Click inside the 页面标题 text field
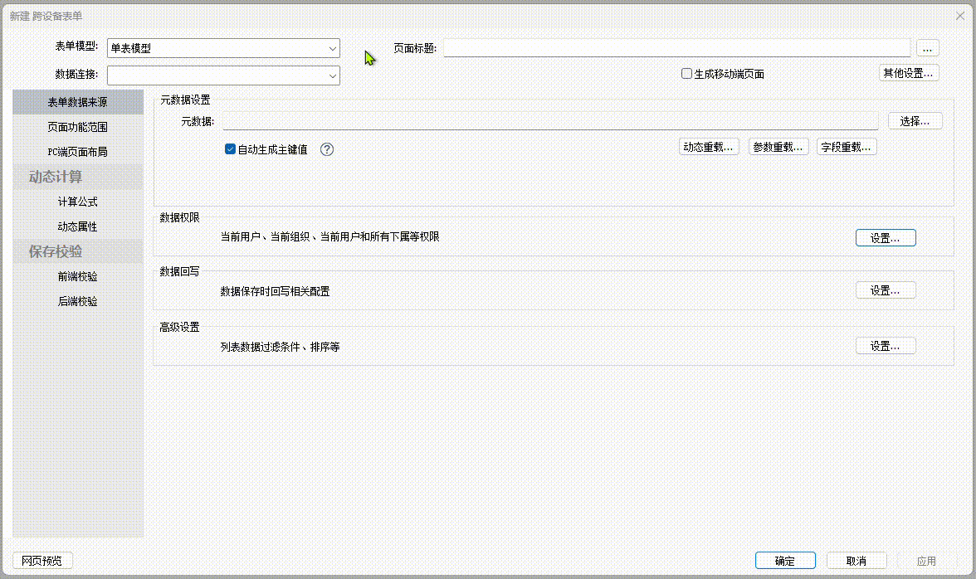Image resolution: width=976 pixels, height=579 pixels. tap(676, 48)
